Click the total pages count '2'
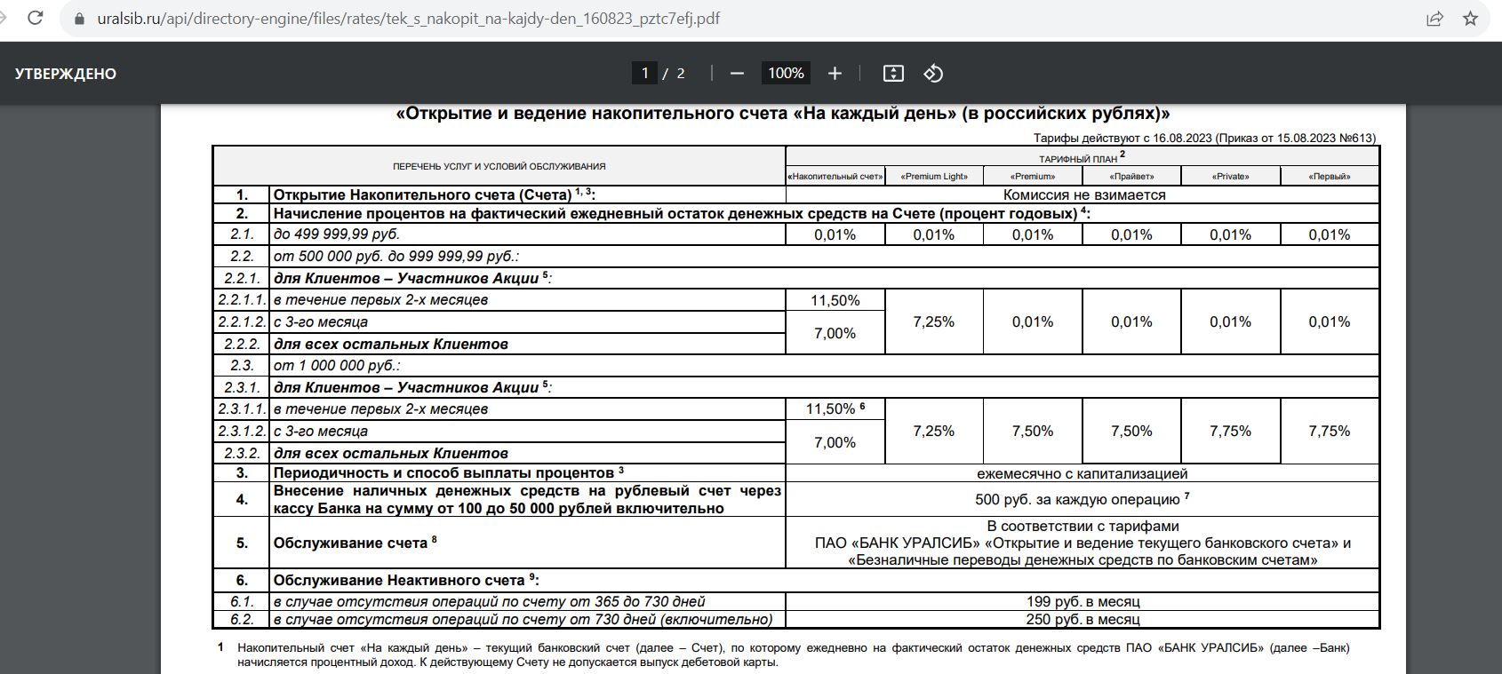This screenshot has height=674, width=1502. coord(681,74)
